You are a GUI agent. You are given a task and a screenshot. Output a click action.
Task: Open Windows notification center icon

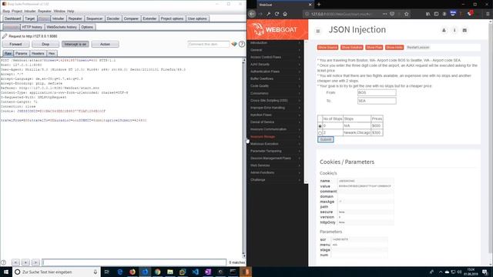(x=485, y=272)
